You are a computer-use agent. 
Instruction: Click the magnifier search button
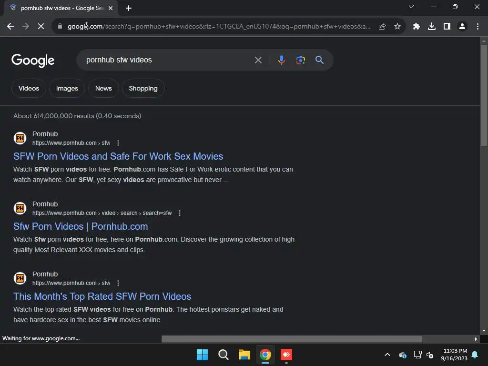(319, 60)
